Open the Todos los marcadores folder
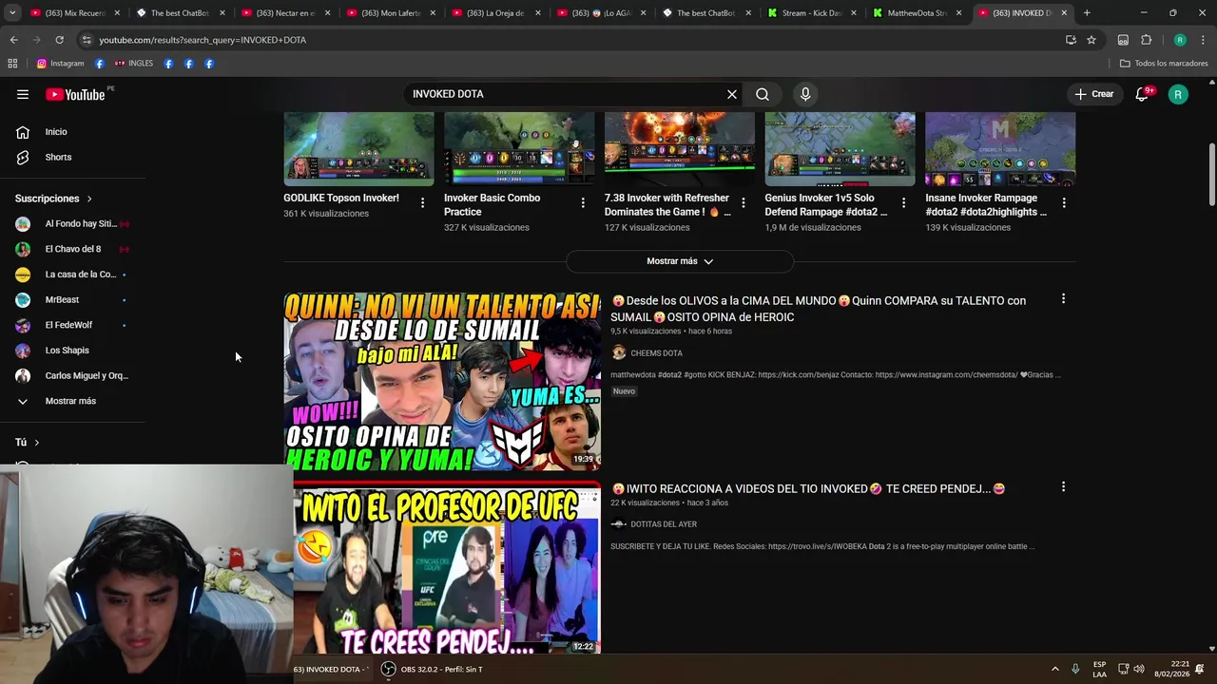This screenshot has width=1217, height=684. (1164, 64)
